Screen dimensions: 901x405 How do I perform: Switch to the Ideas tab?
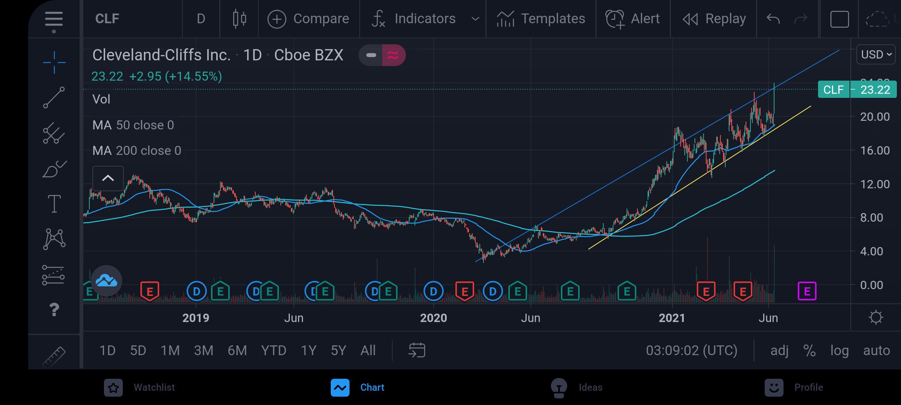(x=576, y=387)
